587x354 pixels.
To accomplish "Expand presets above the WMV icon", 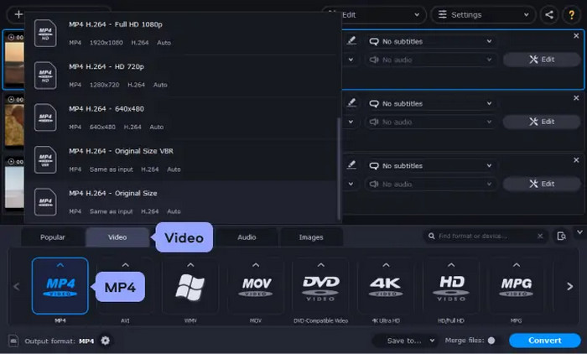I will [x=190, y=265].
